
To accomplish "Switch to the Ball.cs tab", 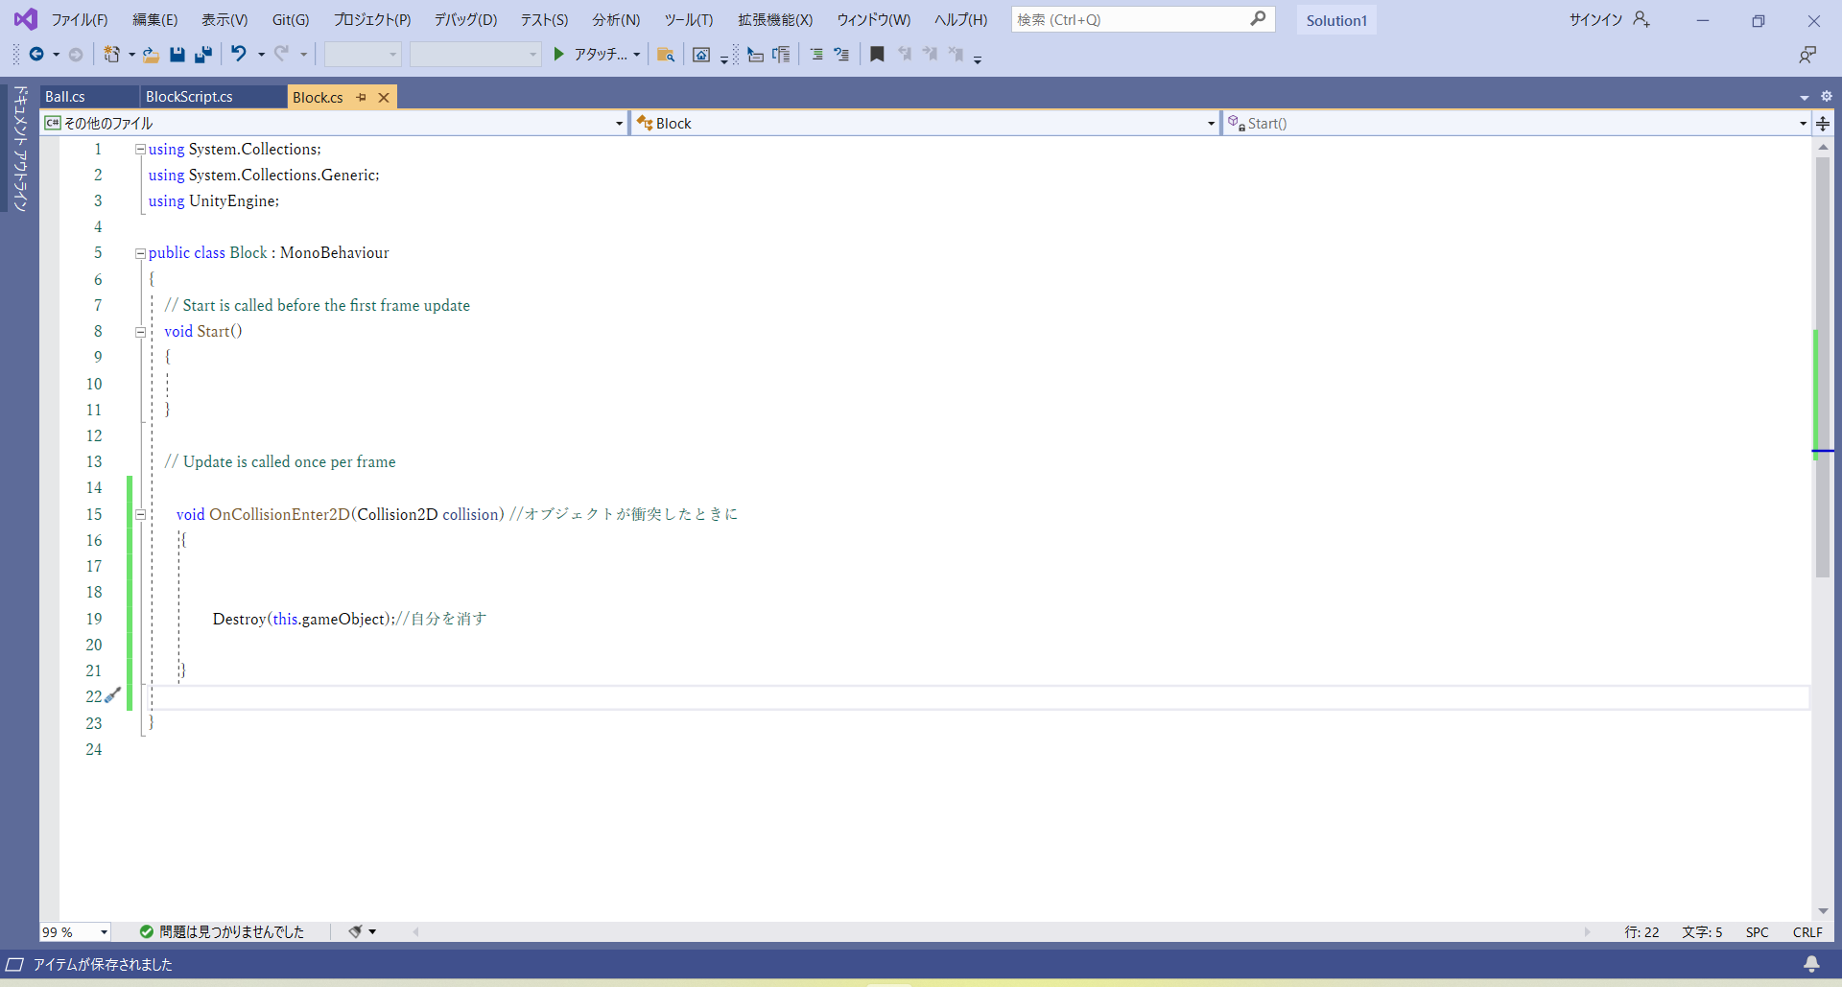I will coord(65,97).
